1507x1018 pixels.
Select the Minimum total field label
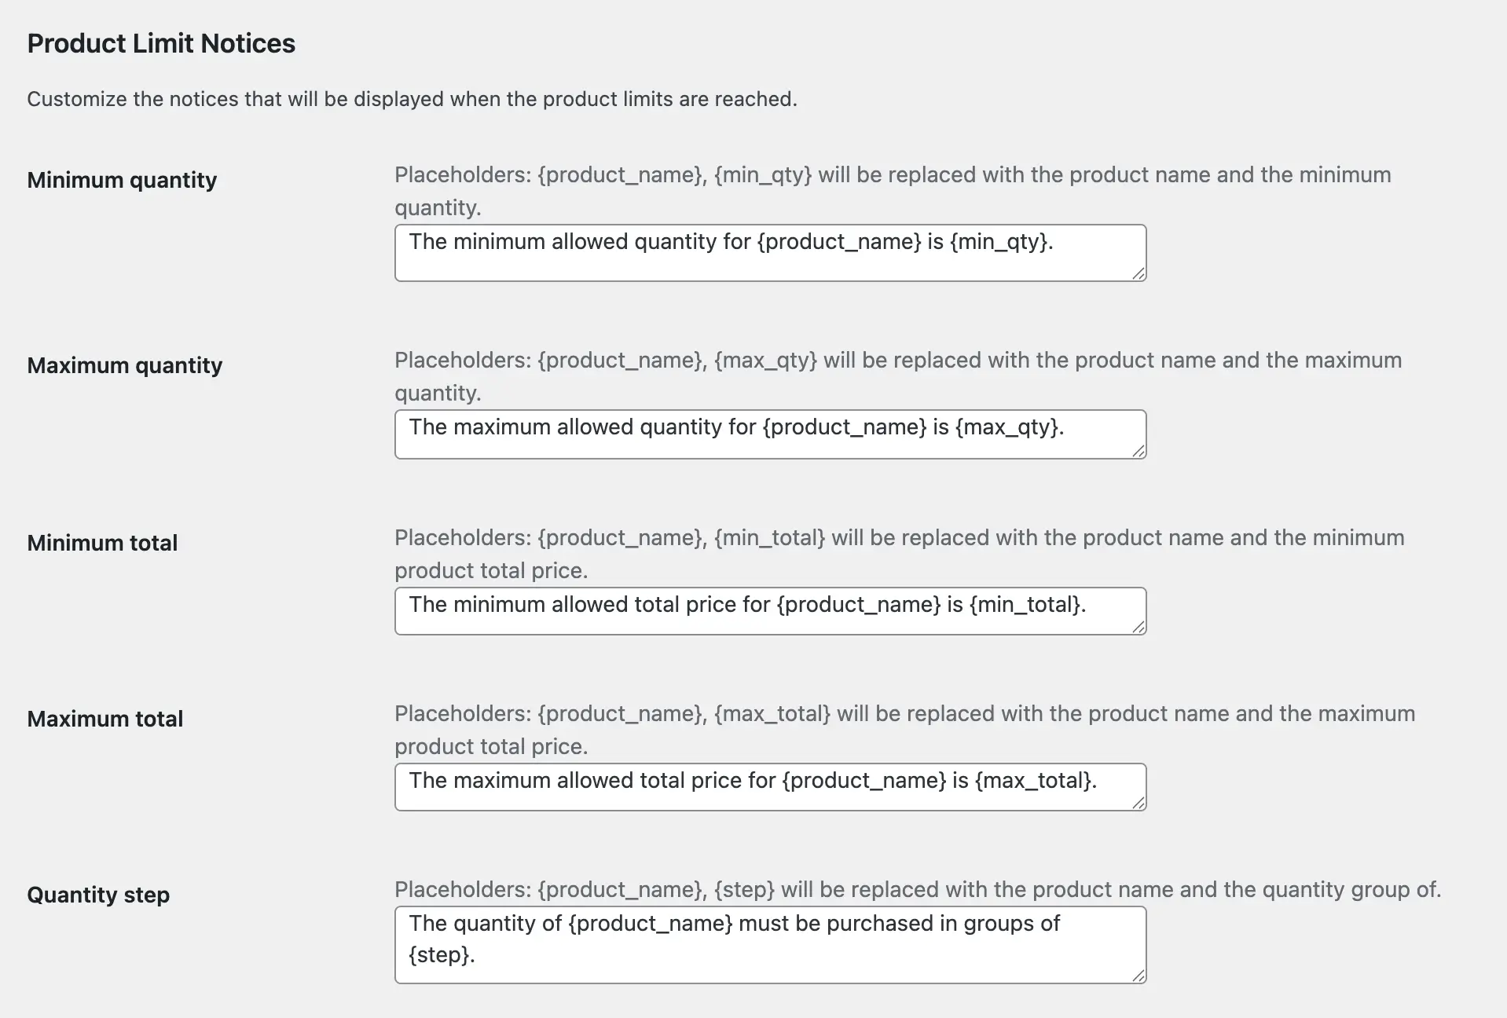(102, 542)
